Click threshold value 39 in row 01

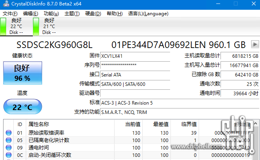[x=194, y=133]
